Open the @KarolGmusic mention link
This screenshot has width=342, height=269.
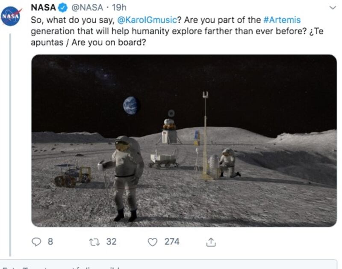pos(147,20)
